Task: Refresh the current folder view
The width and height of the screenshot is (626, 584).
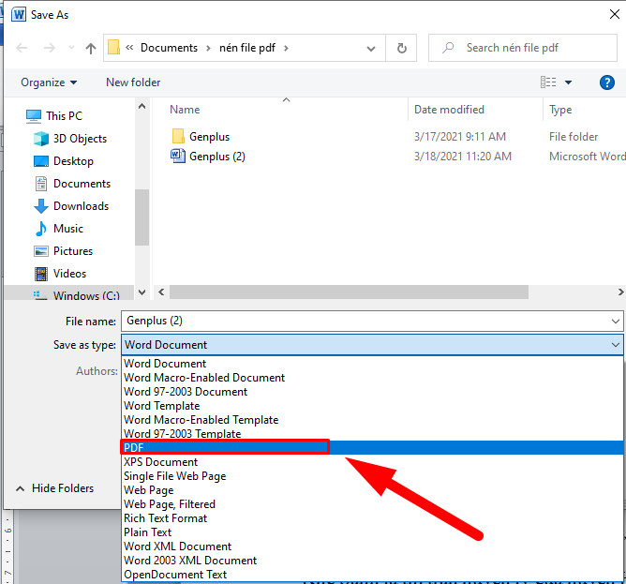Action: (x=402, y=48)
